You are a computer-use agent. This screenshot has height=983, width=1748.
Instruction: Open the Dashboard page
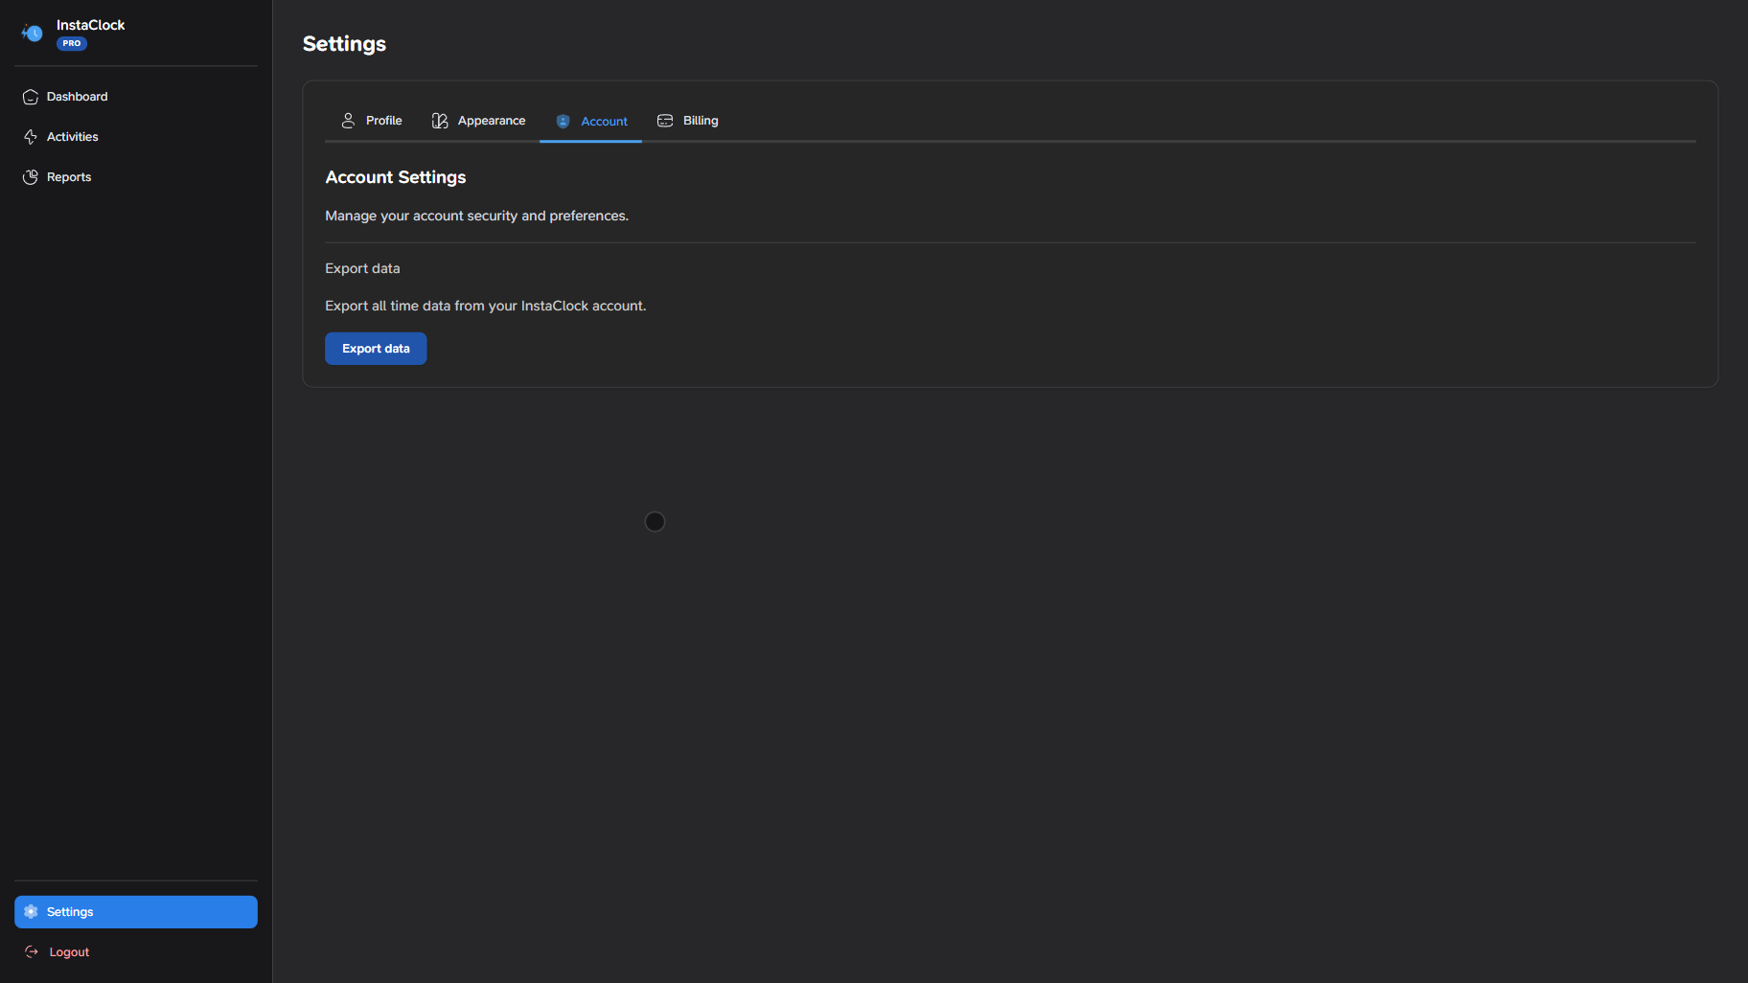77,96
